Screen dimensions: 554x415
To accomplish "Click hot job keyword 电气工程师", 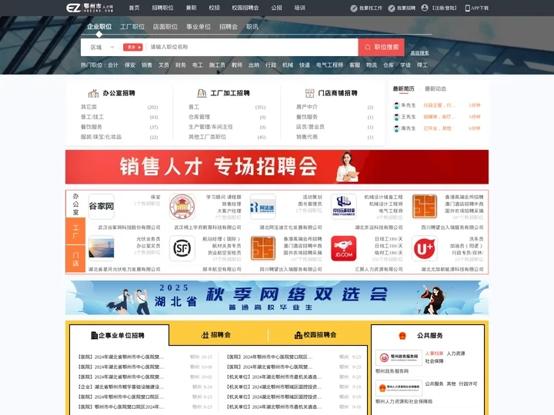I will (x=329, y=65).
